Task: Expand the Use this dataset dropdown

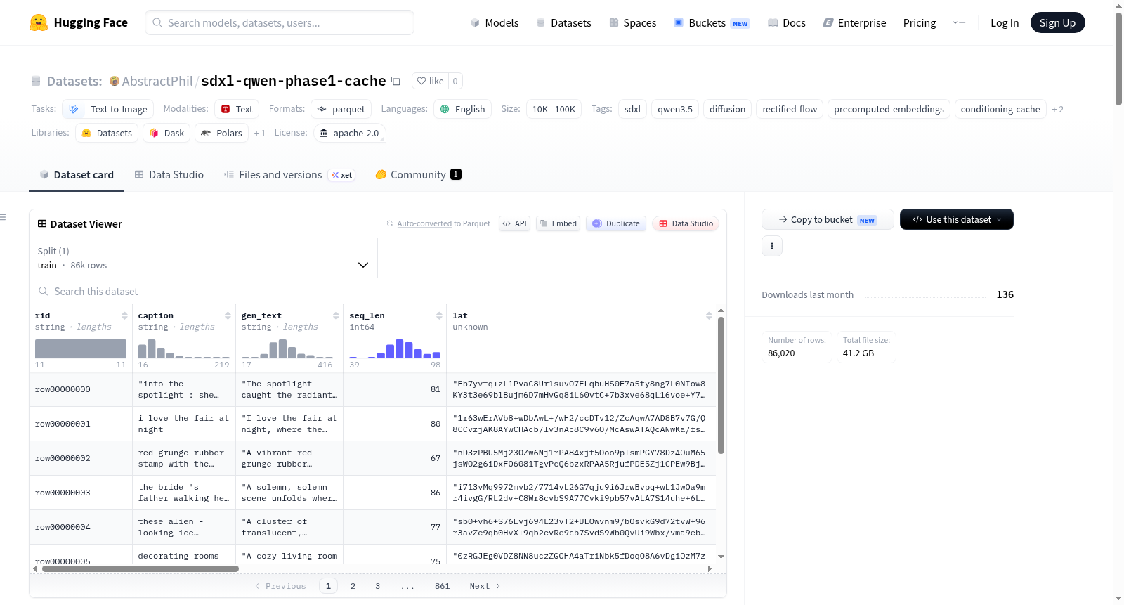Action: pos(957,219)
